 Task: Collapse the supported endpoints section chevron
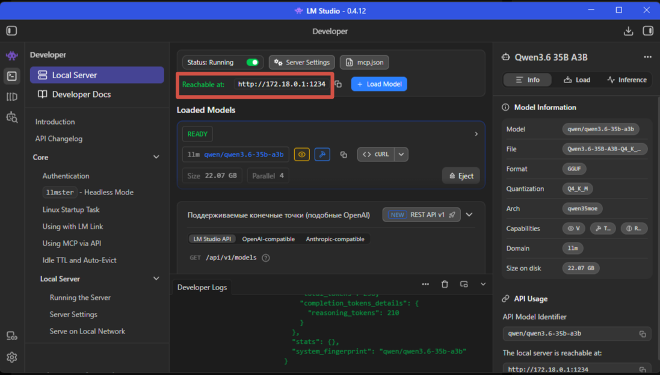click(x=469, y=215)
